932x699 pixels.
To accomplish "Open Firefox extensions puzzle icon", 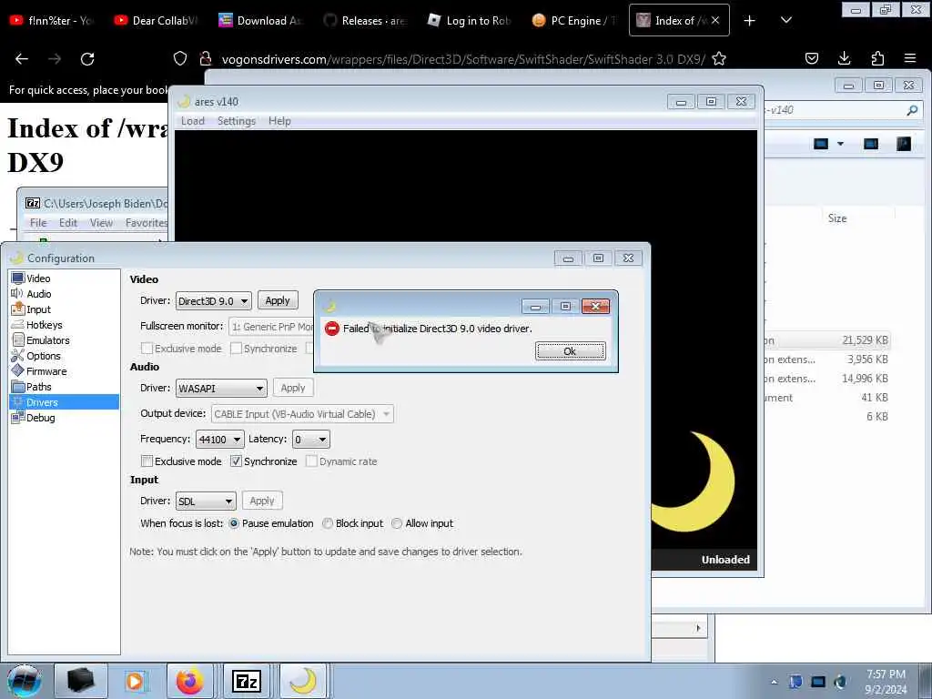I will (x=877, y=58).
